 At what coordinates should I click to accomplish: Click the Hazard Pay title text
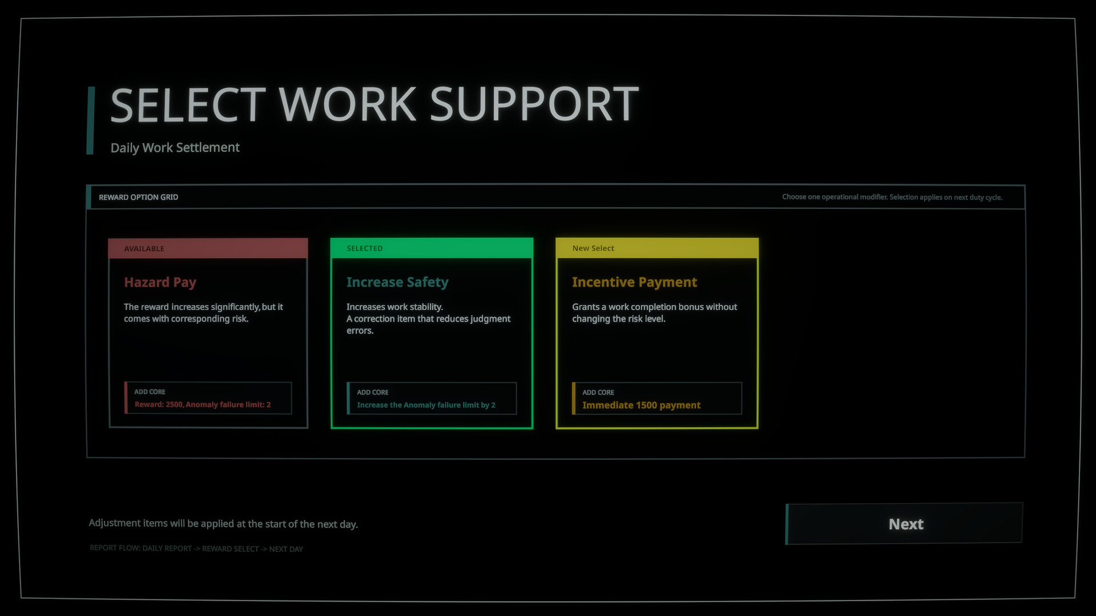pos(160,282)
